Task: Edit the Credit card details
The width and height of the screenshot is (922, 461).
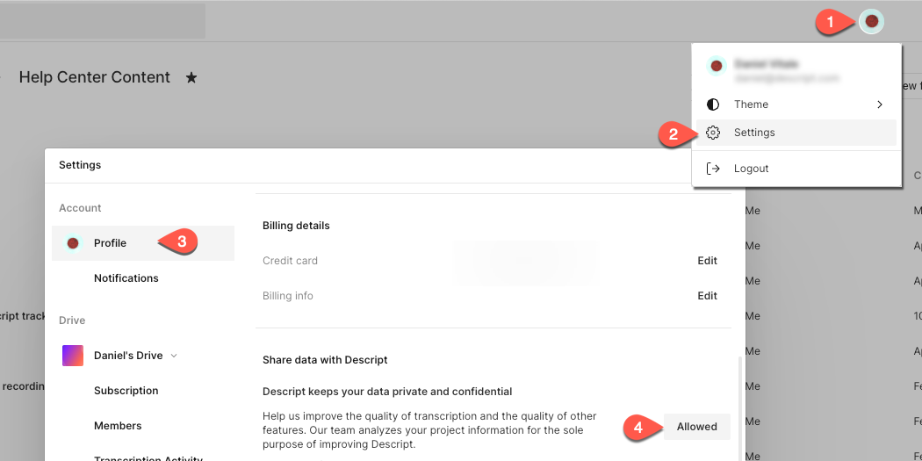Action: [x=707, y=261]
